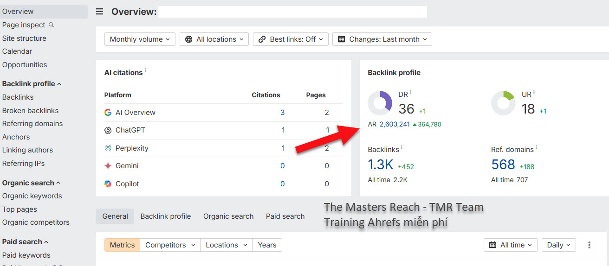Click the DR donut chart

380,103
